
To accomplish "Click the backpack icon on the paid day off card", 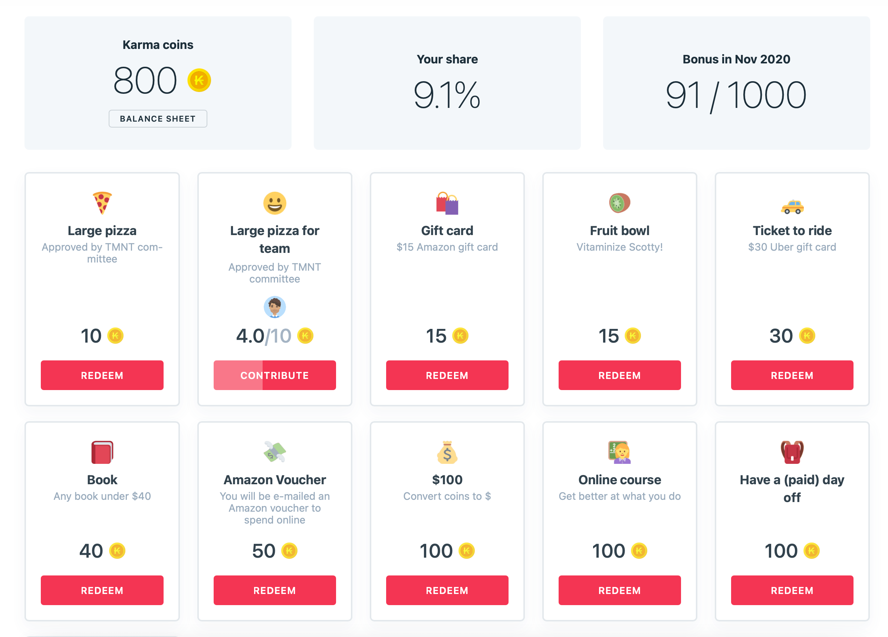I will pyautogui.click(x=792, y=452).
